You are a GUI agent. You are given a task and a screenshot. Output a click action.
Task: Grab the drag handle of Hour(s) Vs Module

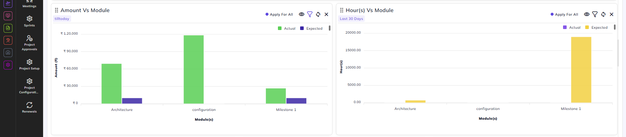[x=342, y=10]
